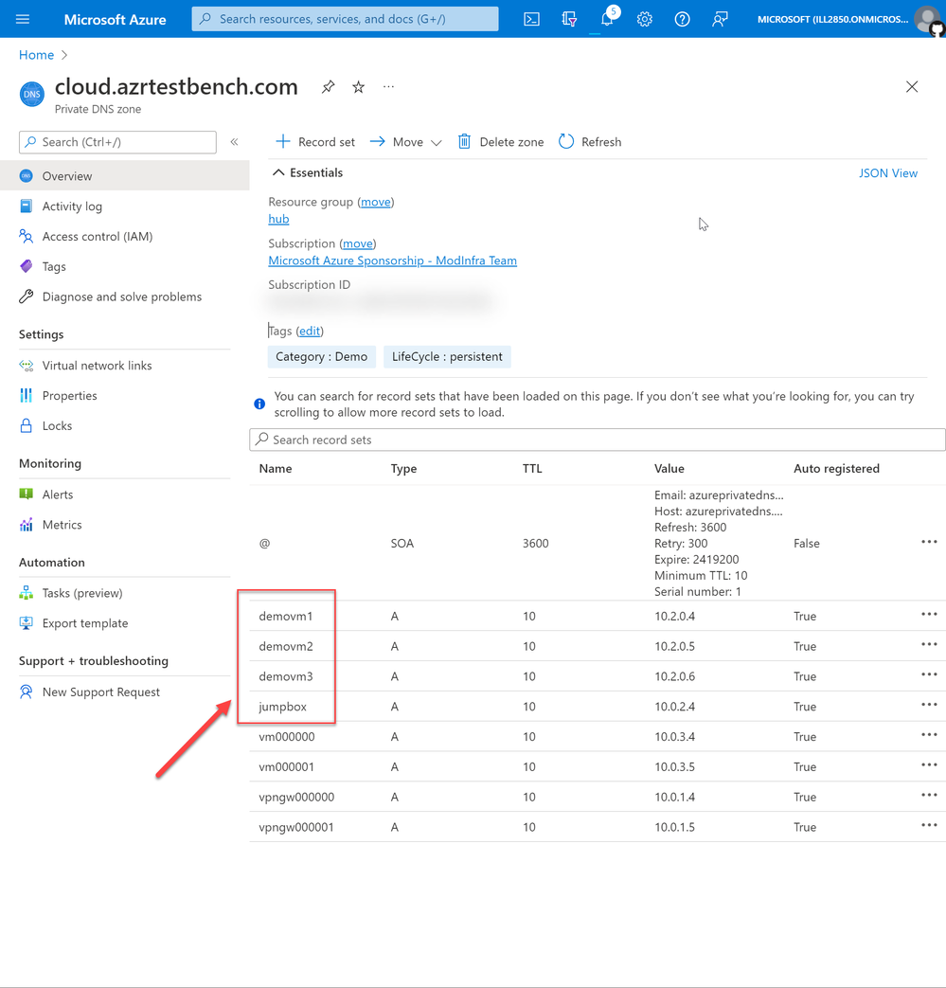The height and width of the screenshot is (988, 946).
Task: Click Delete zone in the toolbar
Action: 501,142
